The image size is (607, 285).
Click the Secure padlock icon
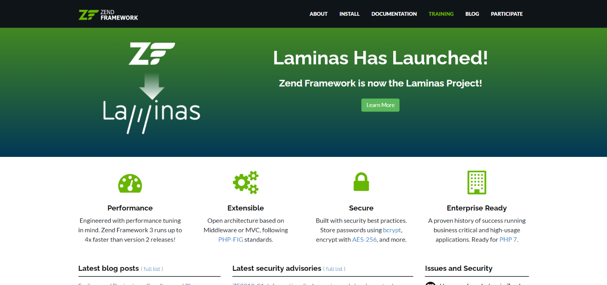361,182
